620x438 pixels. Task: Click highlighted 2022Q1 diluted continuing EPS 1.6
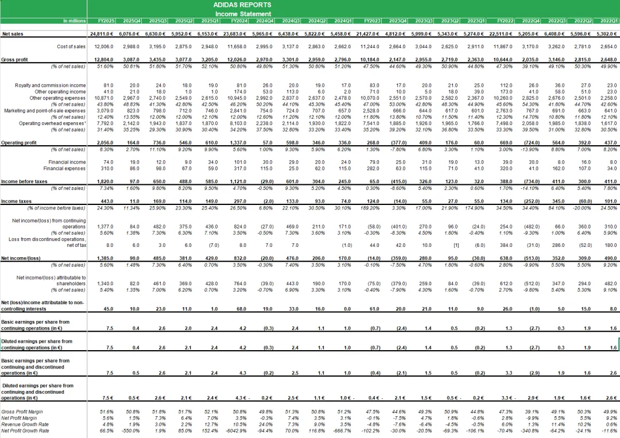coord(613,348)
